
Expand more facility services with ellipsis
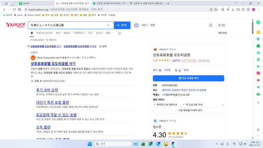click(x=222, y=105)
